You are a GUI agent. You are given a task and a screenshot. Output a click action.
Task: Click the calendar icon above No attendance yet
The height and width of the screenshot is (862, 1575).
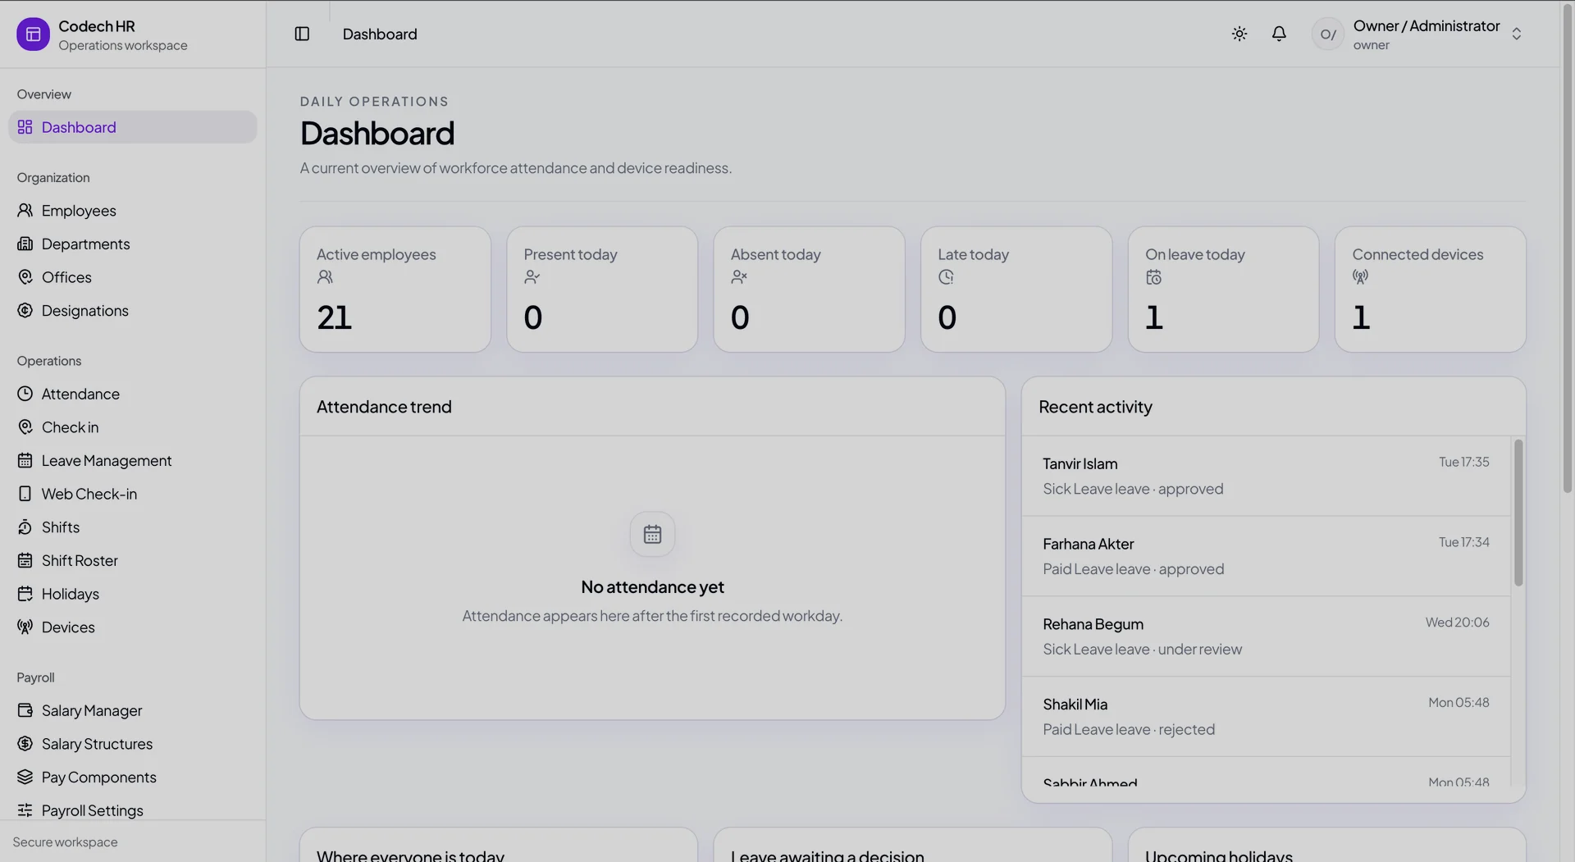coord(652,535)
